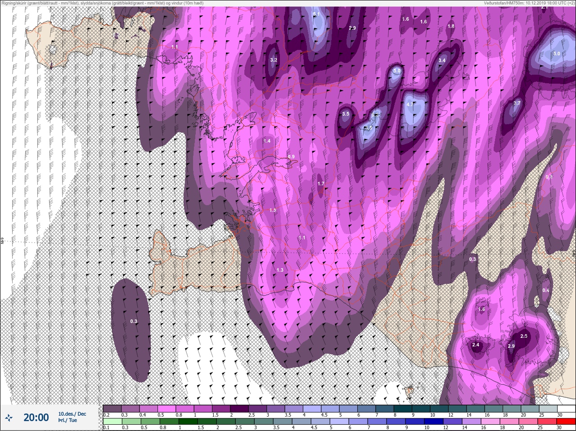Viewport: 576px width, 431px height.
Task: Click the 20:00 forecast time display
Action: (36, 418)
